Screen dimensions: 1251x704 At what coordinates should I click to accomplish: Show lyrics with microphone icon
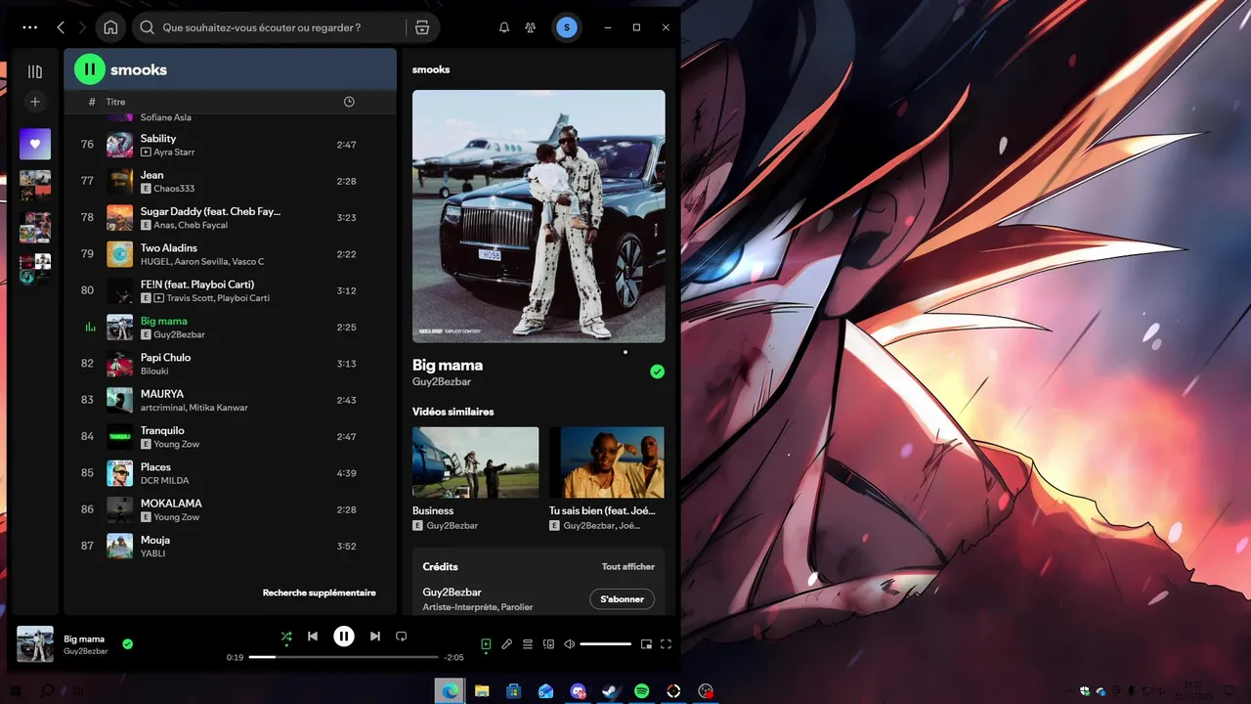click(x=506, y=644)
